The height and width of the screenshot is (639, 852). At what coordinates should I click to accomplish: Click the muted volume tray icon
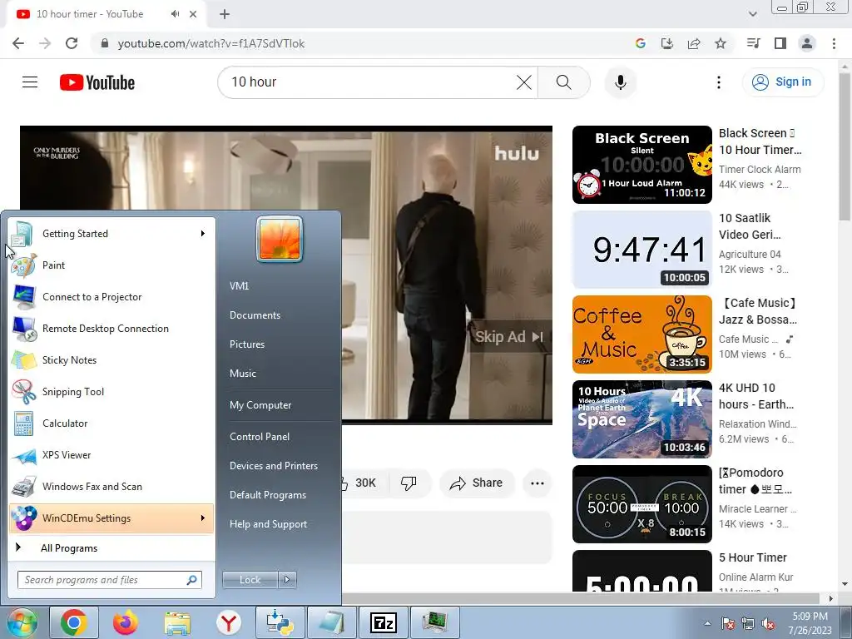[x=768, y=624]
